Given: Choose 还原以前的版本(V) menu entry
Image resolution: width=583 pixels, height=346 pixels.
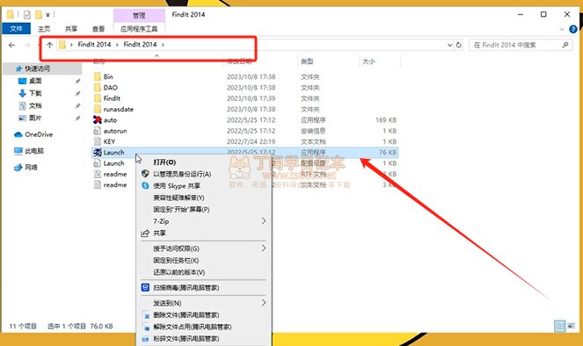Looking at the screenshot, I should 204,272.
